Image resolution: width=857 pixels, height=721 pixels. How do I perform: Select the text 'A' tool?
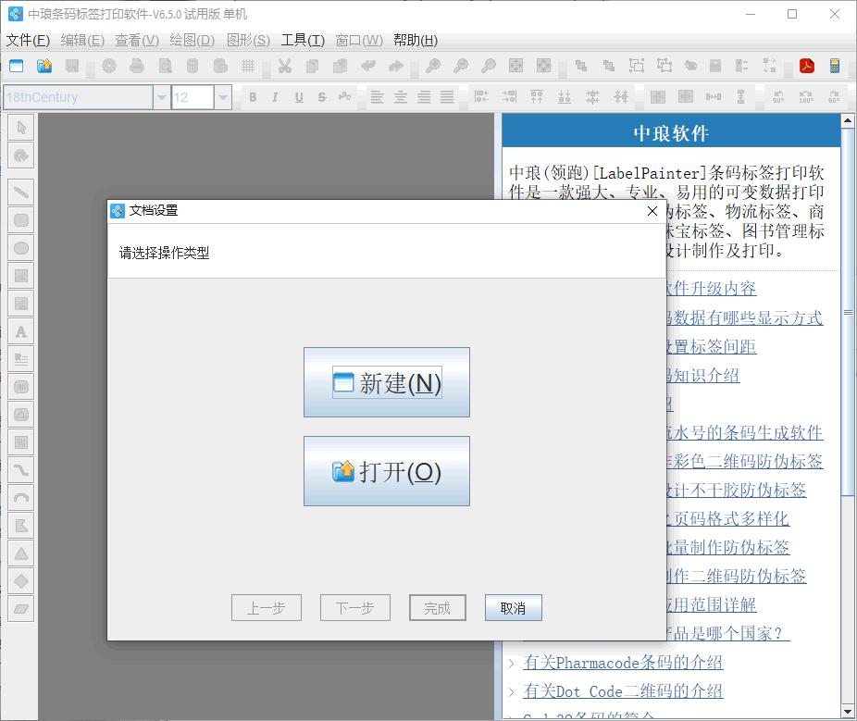(21, 331)
